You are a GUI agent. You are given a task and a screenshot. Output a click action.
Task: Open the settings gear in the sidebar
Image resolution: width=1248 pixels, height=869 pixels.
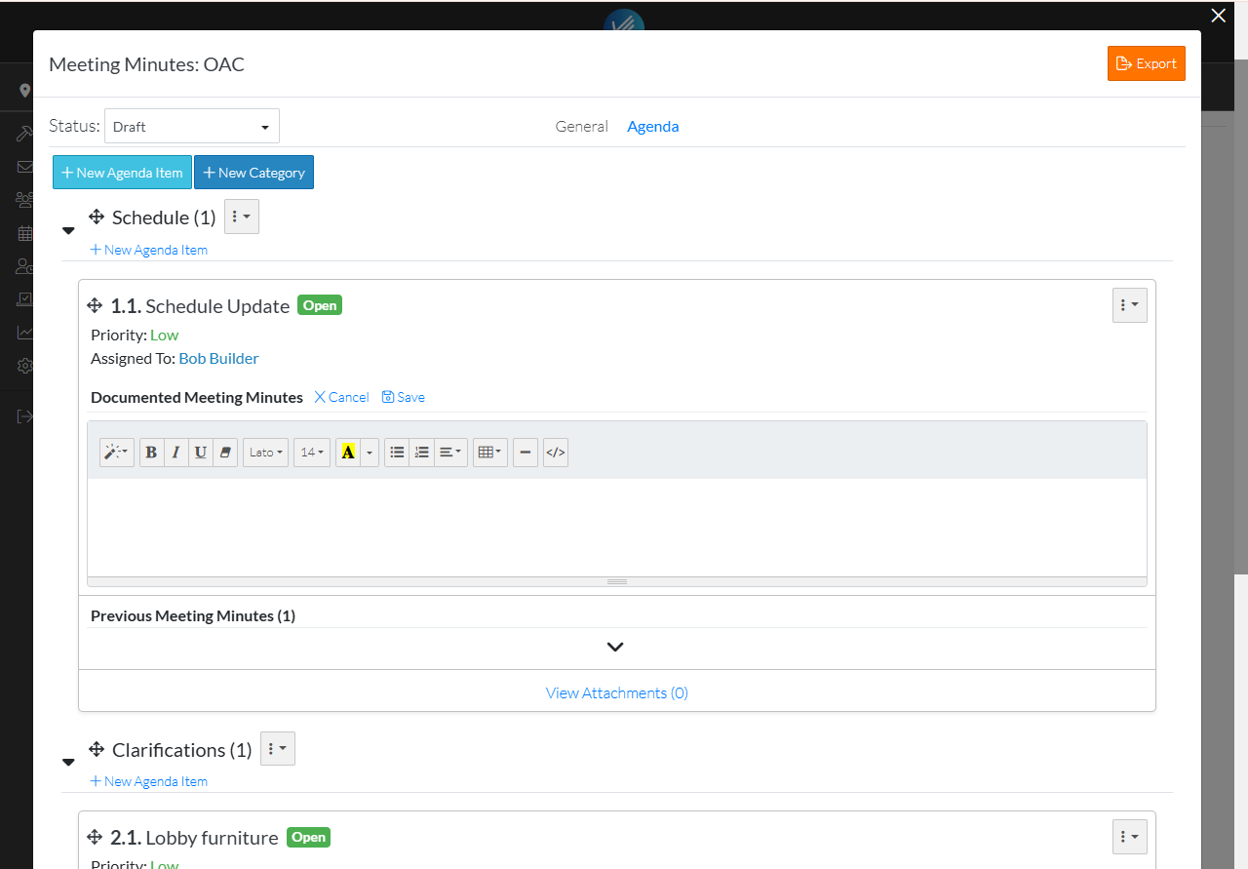pyautogui.click(x=25, y=366)
